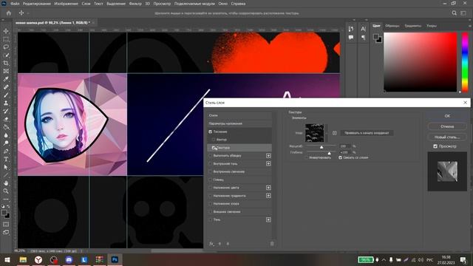Enable the Внутренняя тень checkbox
473x266 pixels.
(x=210, y=164)
